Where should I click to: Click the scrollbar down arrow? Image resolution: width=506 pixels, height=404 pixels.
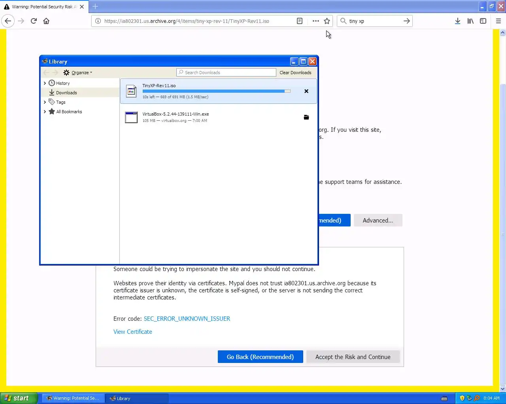(x=503, y=389)
